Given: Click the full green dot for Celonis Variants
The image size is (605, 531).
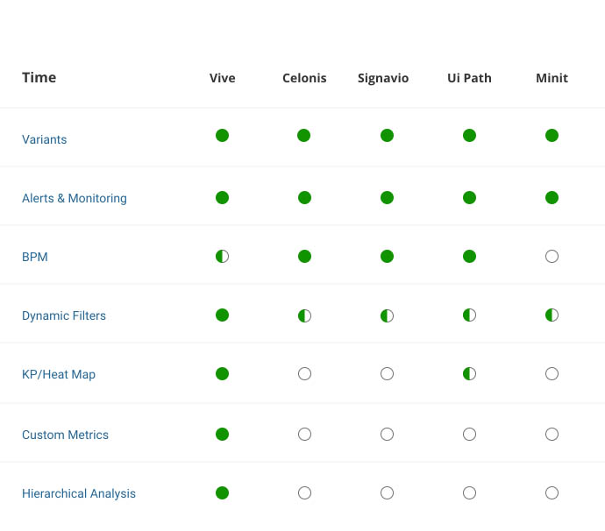Looking at the screenshot, I should (303, 135).
